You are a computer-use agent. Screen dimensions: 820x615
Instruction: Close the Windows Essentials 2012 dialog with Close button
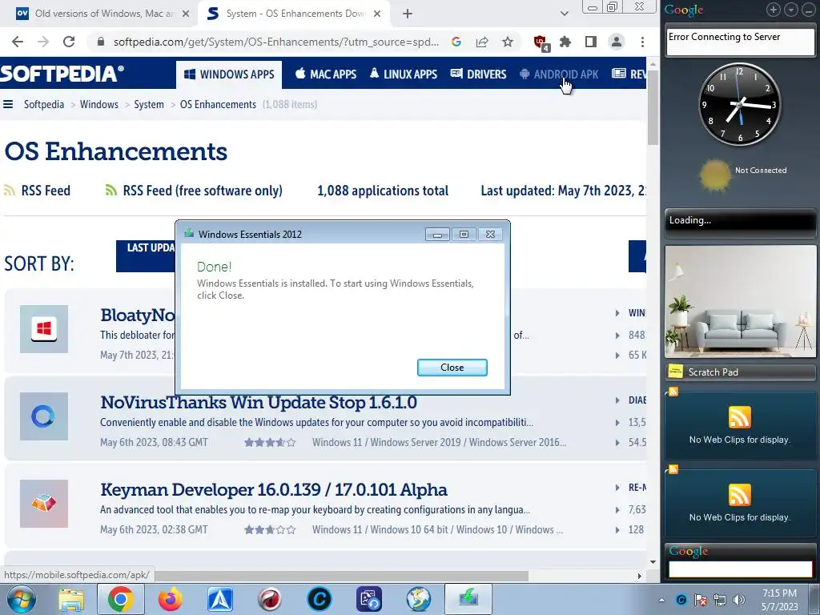pos(452,367)
